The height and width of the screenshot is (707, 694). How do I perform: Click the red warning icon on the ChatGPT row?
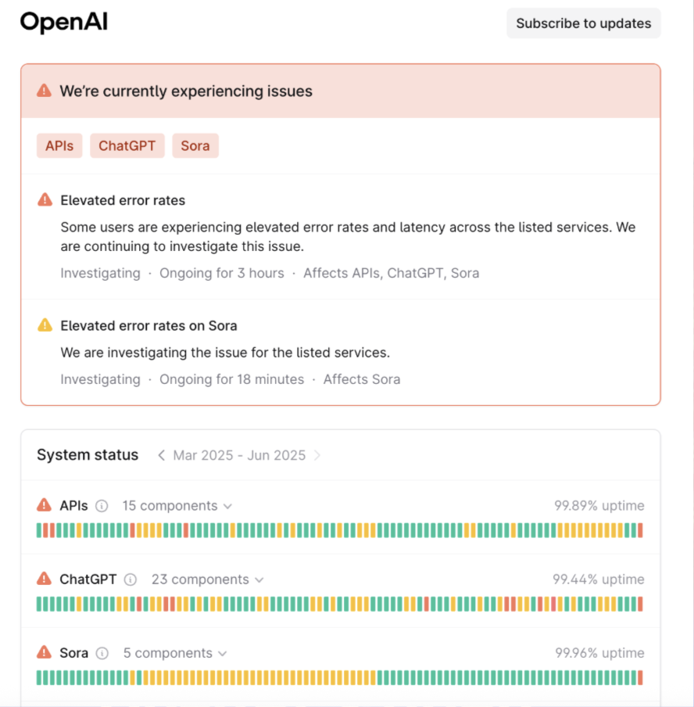click(45, 580)
